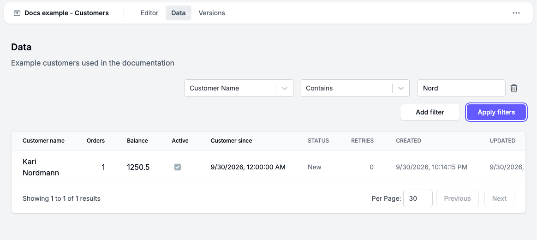Viewport: 537px width, 240px height.
Task: Click the Per Page input showing 30
Action: (418, 198)
